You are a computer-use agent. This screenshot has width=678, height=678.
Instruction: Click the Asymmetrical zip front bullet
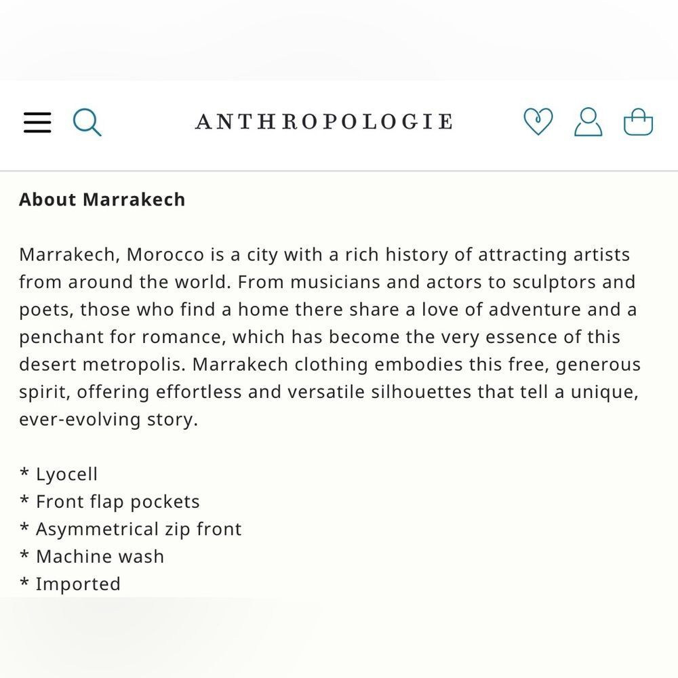click(x=131, y=529)
